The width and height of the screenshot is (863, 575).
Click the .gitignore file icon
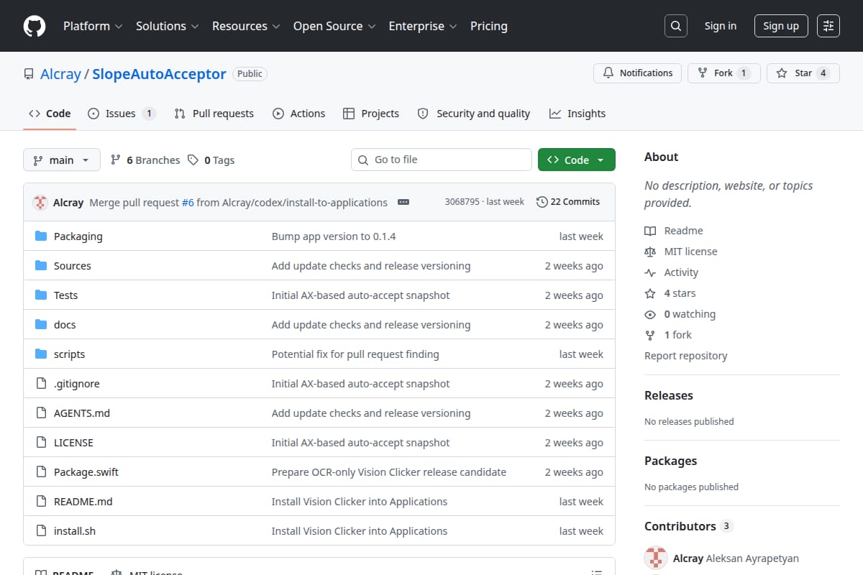[x=41, y=384]
